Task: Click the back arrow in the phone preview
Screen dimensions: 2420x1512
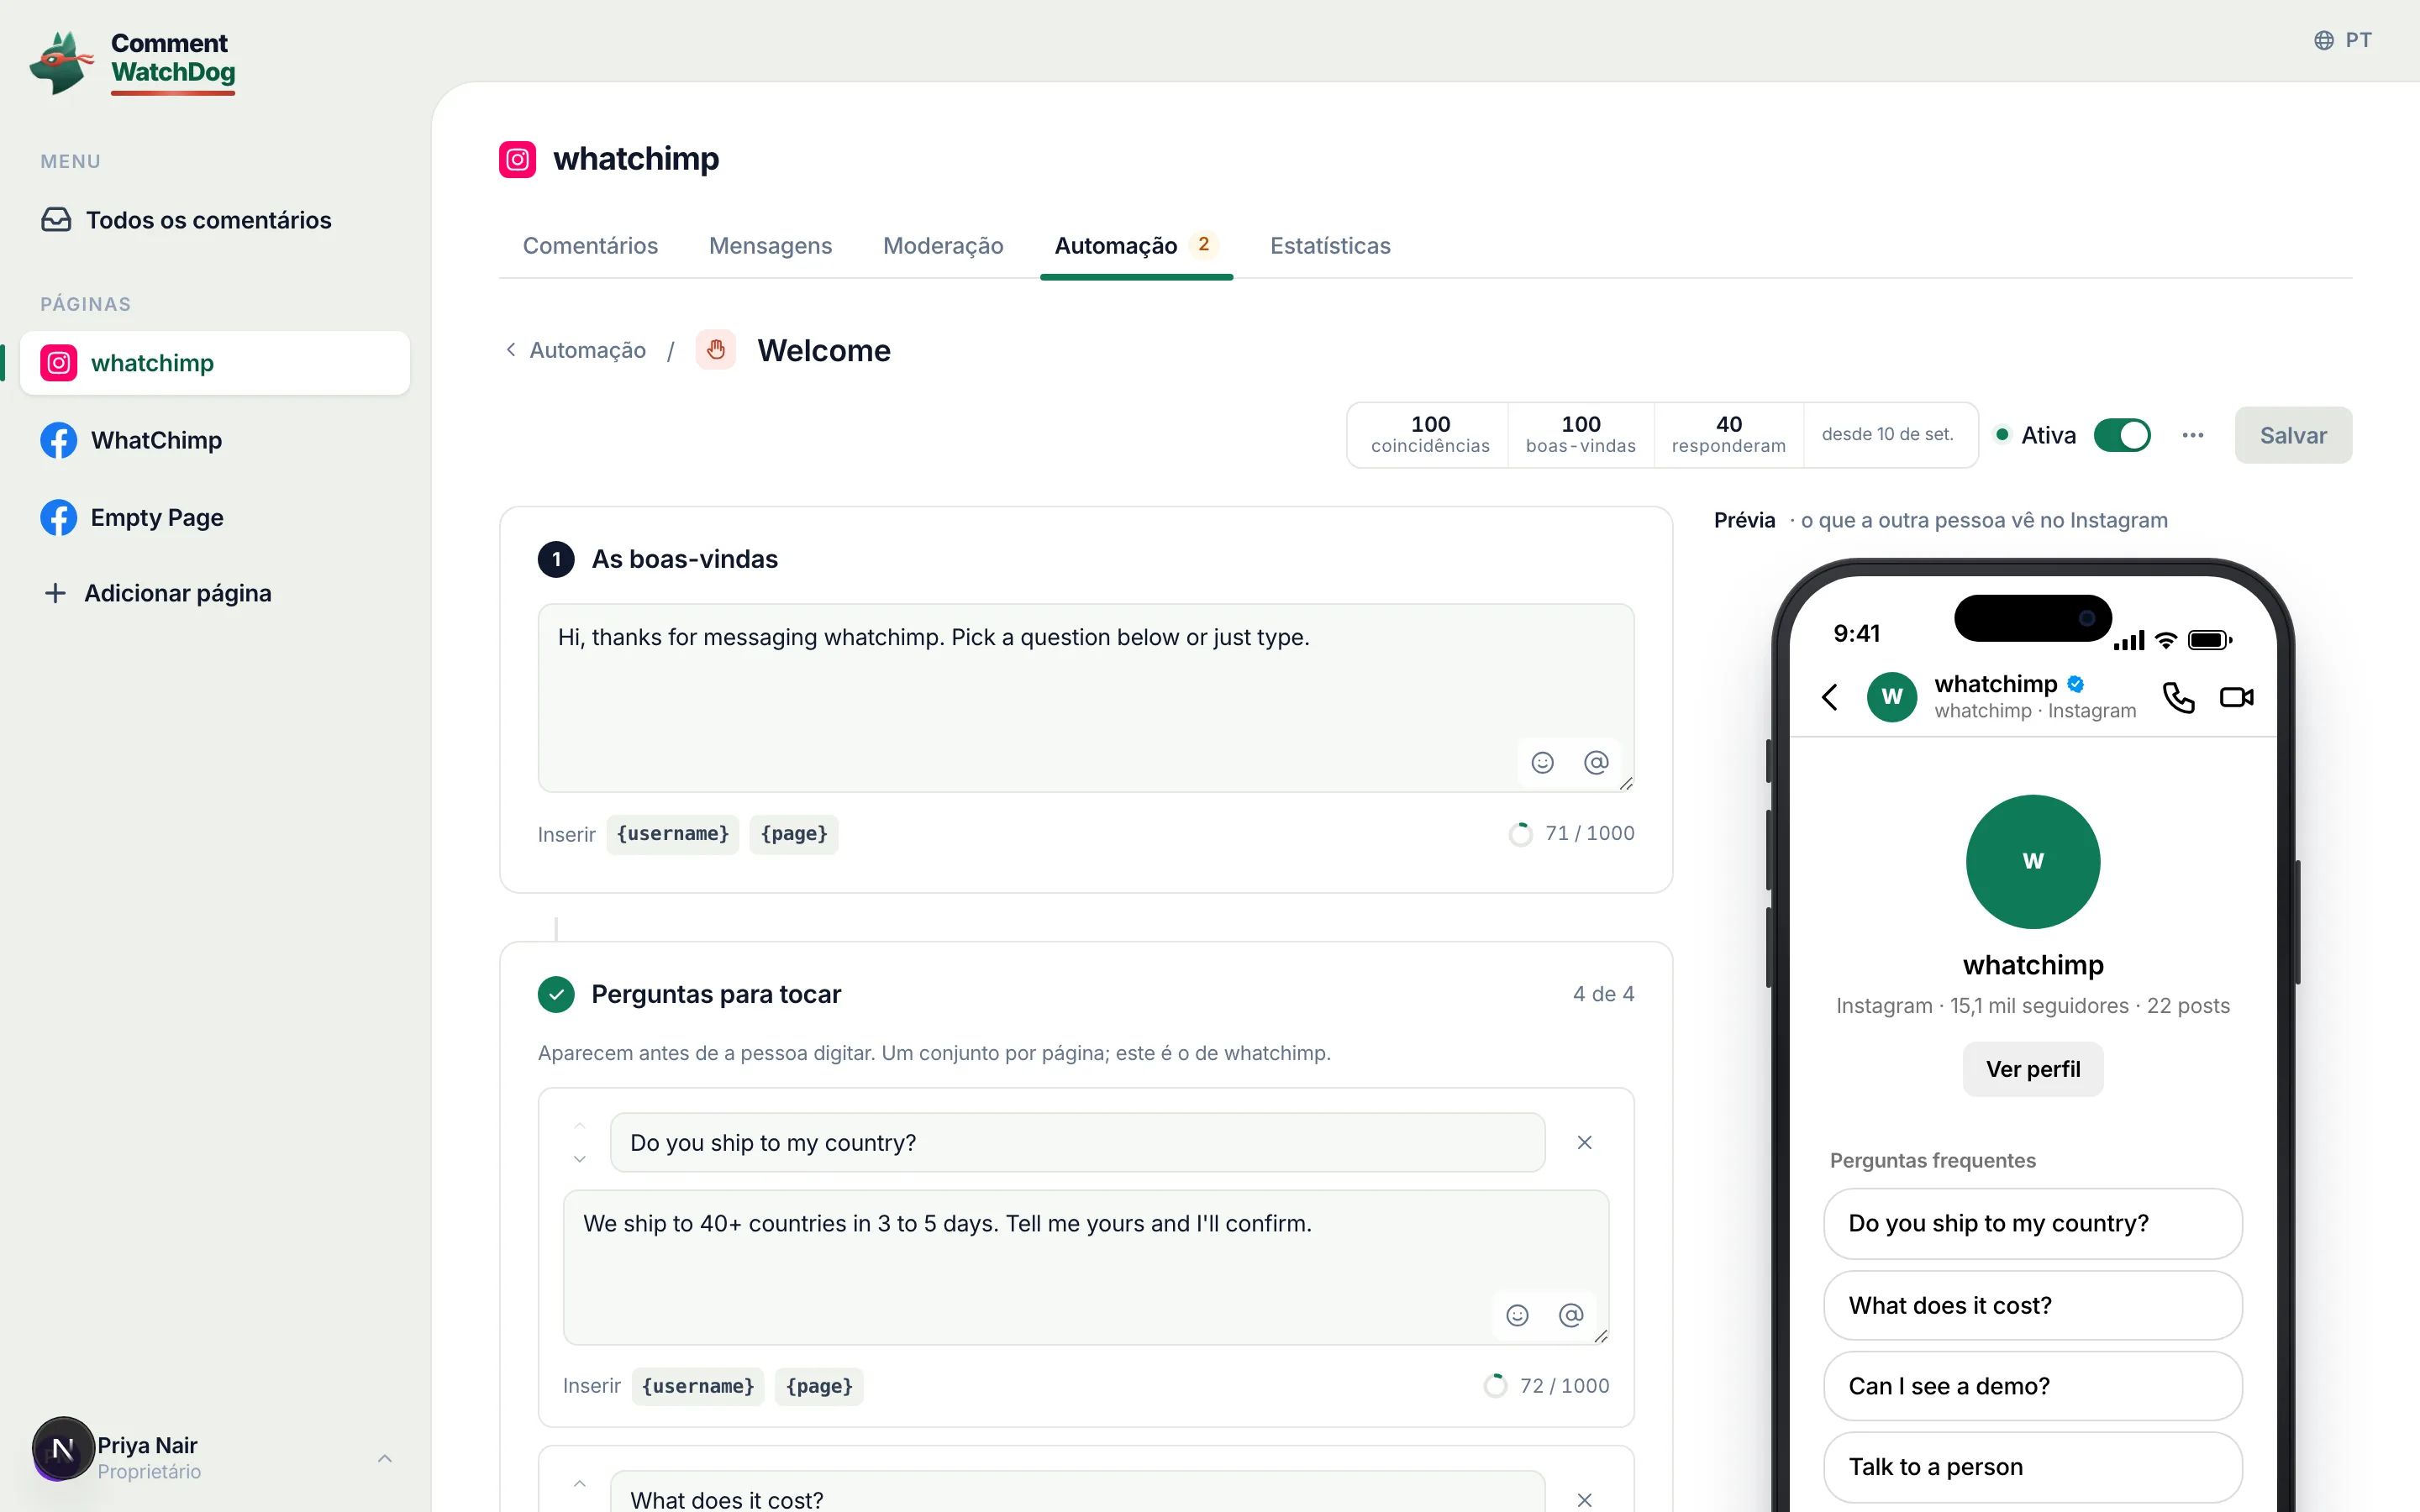Action: [x=1830, y=697]
